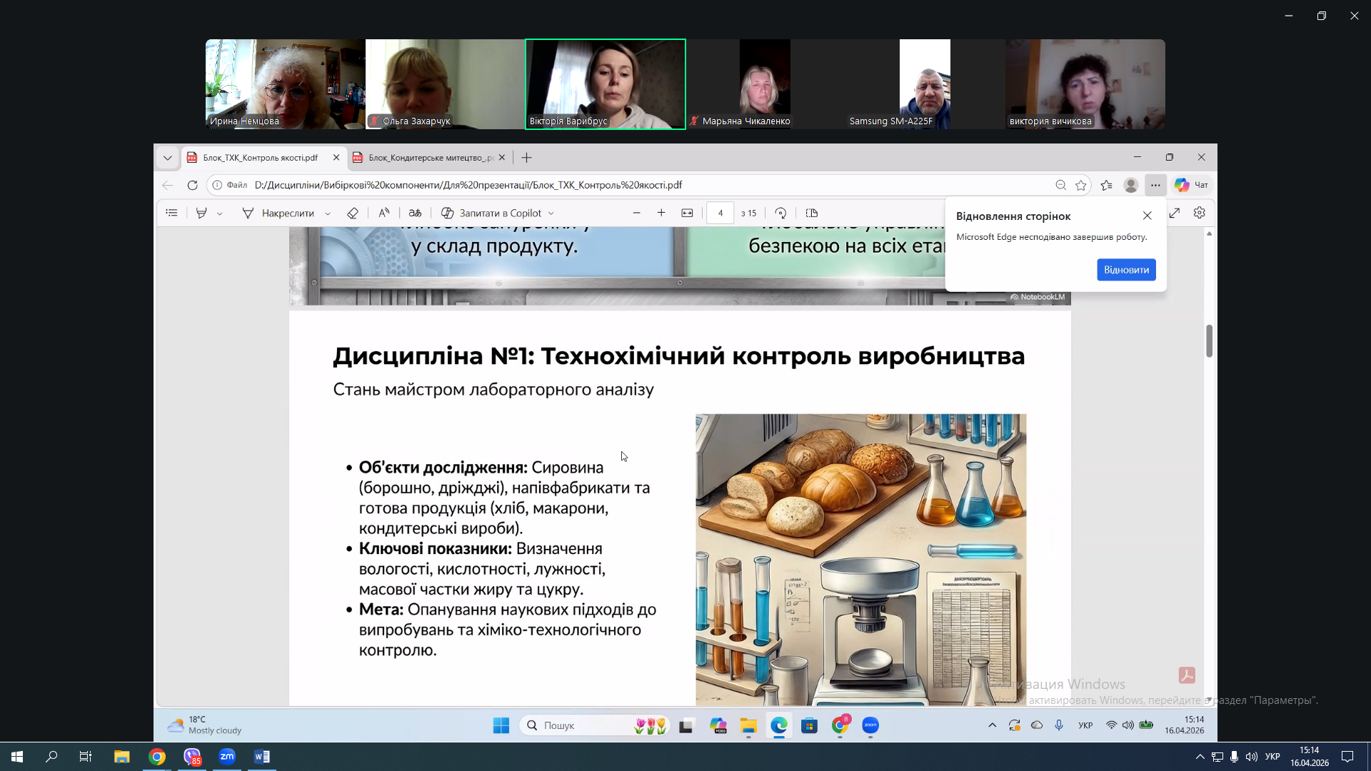Click the fit to width icon
The image size is (1371, 771).
click(687, 213)
